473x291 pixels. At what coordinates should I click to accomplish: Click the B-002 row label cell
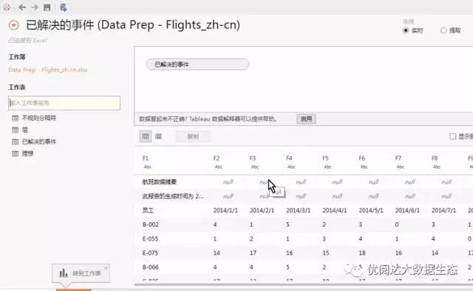(x=150, y=225)
